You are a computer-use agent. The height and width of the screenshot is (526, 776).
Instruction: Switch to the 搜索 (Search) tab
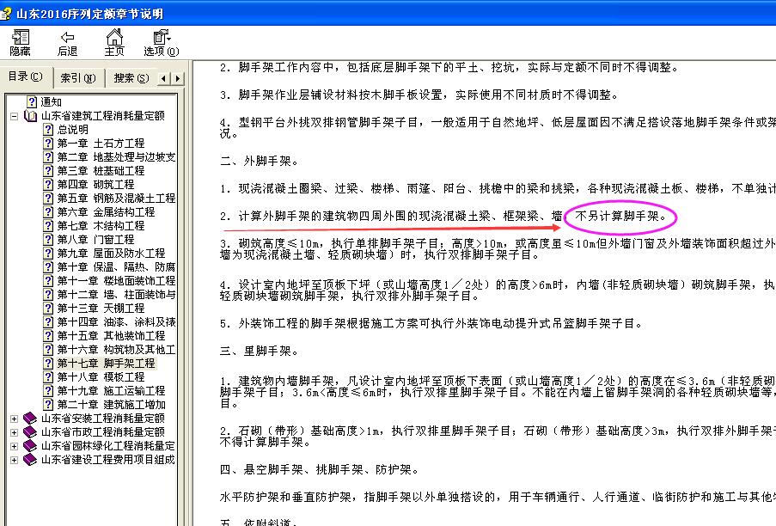131,77
